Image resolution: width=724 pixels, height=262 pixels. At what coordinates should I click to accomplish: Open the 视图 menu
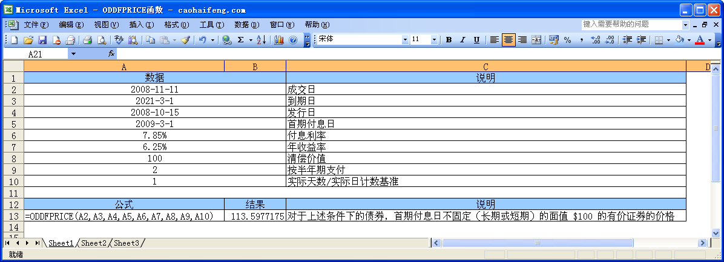tap(106, 24)
